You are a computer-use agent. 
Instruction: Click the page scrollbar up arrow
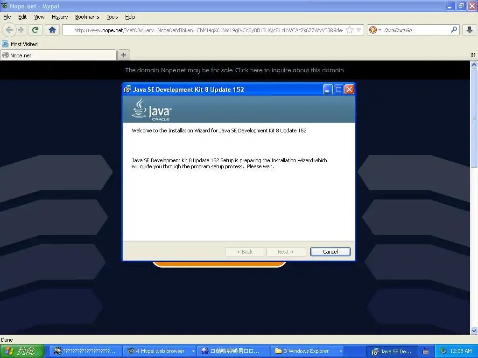[474, 64]
